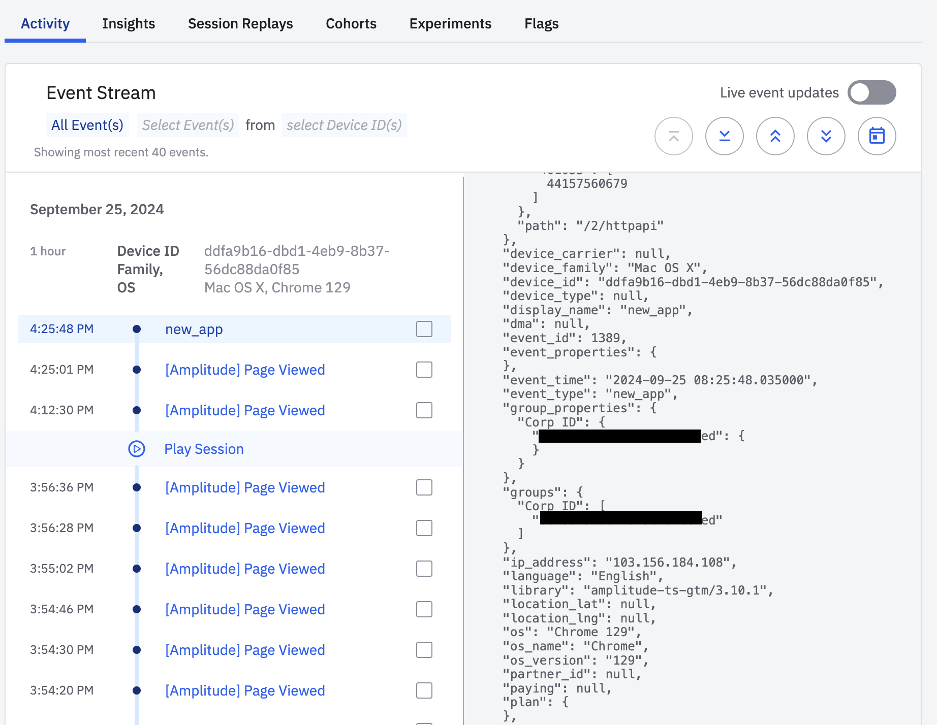
Task: Open the Select Event(s) field
Action: pyautogui.click(x=188, y=125)
